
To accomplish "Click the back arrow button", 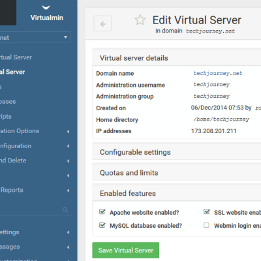I will pyautogui.click(x=102, y=23).
